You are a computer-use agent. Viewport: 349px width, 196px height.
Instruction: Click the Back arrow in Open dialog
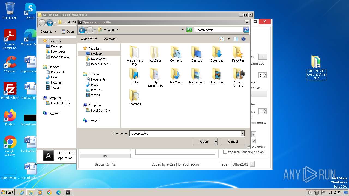click(x=82, y=30)
